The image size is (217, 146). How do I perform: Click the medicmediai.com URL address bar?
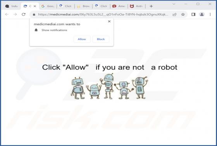pos(103,14)
